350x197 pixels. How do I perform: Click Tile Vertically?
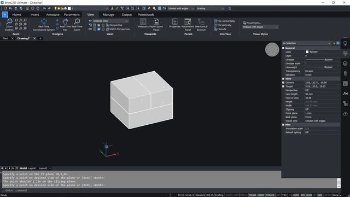[x=223, y=25]
